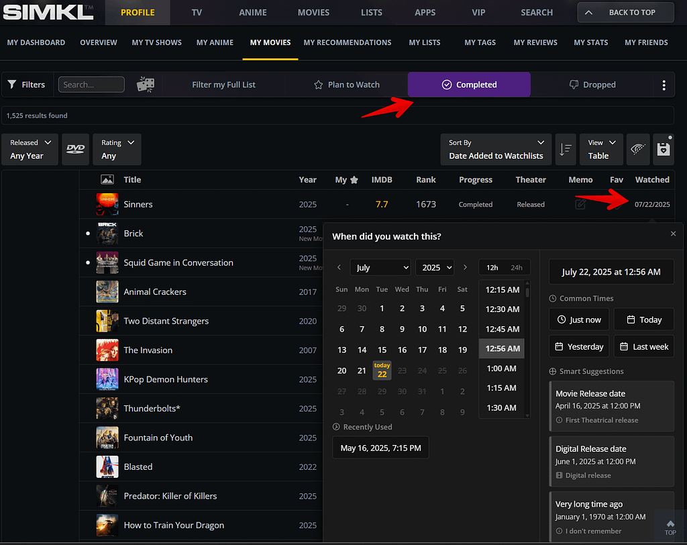Select 1:00 AM in the time list
The height and width of the screenshot is (545, 687).
[x=502, y=368]
